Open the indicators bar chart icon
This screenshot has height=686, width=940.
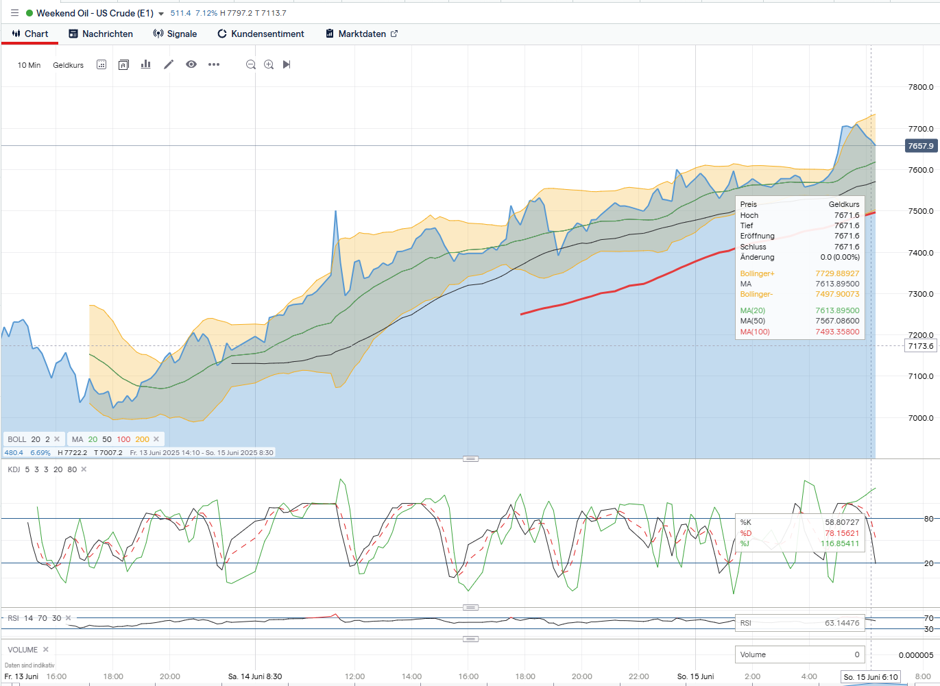tap(145, 64)
